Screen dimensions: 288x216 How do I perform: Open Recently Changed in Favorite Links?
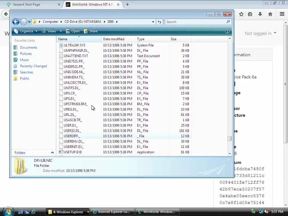[x=33, y=66]
